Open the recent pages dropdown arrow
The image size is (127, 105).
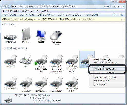[x=10, y=7]
